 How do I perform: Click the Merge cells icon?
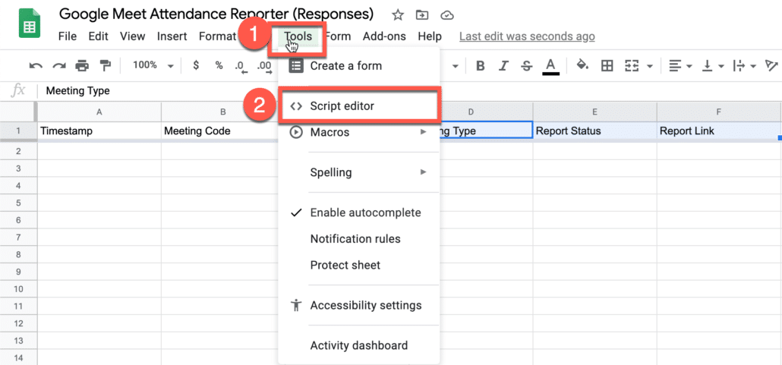[632, 66]
